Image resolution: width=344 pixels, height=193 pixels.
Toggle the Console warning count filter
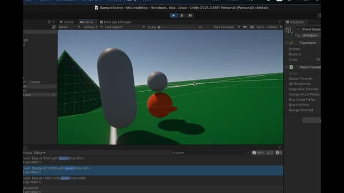[270, 153]
